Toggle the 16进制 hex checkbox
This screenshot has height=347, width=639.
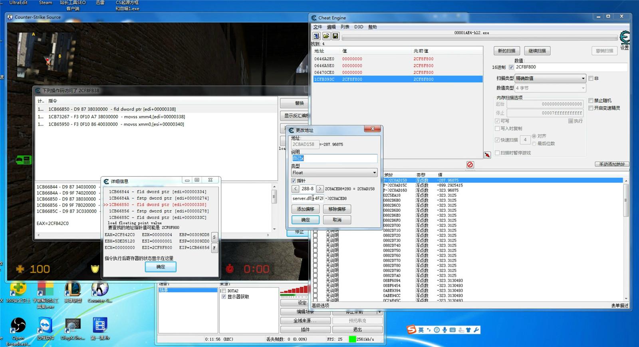pyautogui.click(x=511, y=67)
